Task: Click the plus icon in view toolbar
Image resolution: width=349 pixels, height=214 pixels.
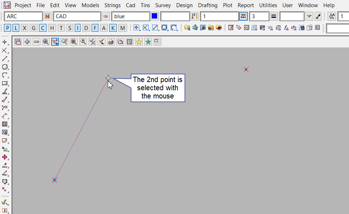Action: pos(27,42)
